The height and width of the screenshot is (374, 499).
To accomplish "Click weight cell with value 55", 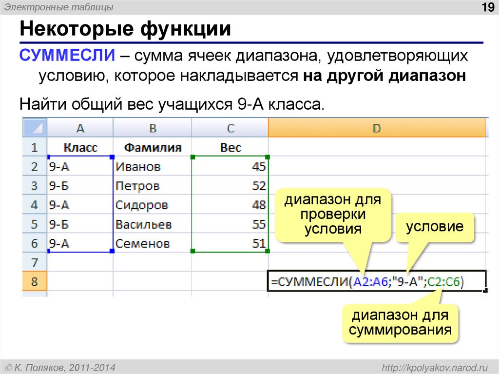I will (230, 224).
